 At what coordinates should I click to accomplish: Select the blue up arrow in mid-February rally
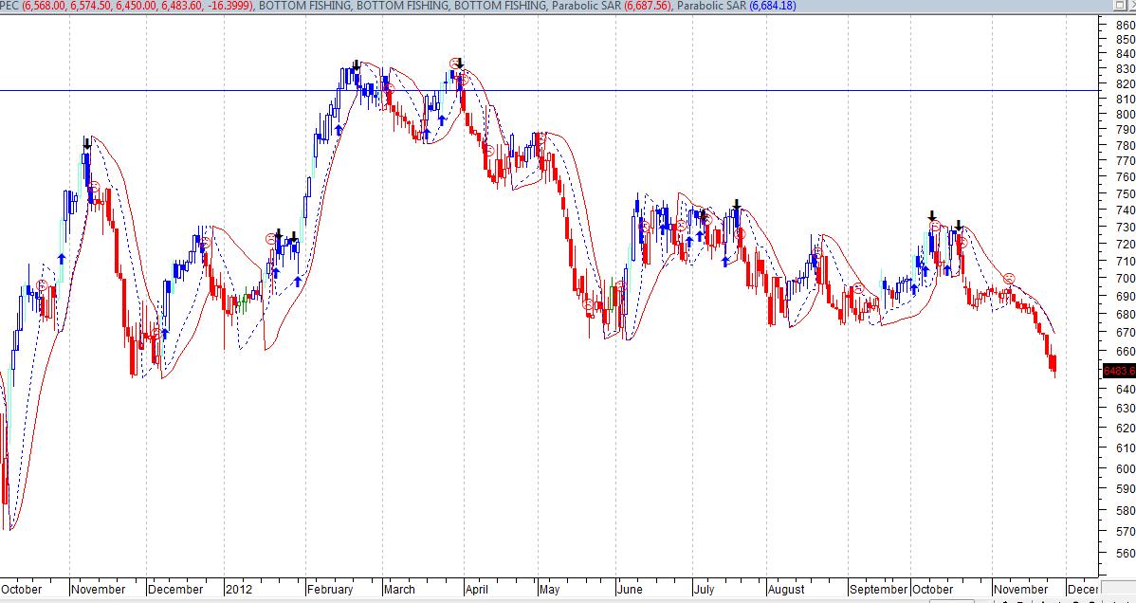point(339,129)
